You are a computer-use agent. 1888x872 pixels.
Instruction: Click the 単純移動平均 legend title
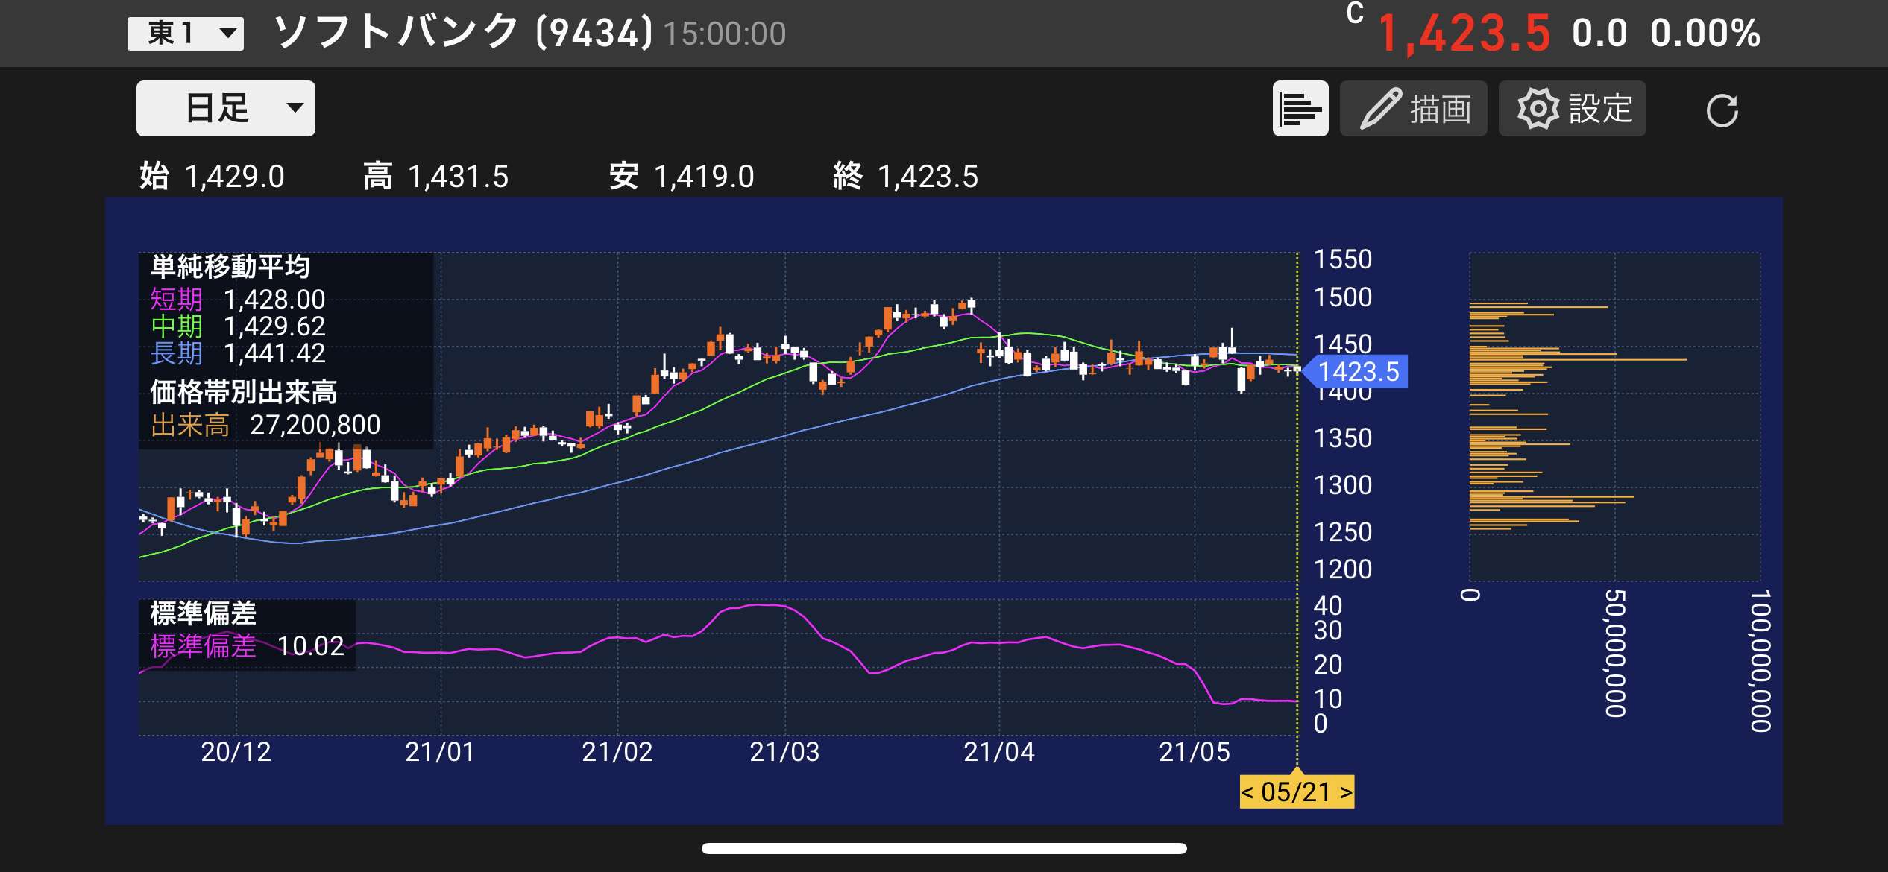point(230,267)
